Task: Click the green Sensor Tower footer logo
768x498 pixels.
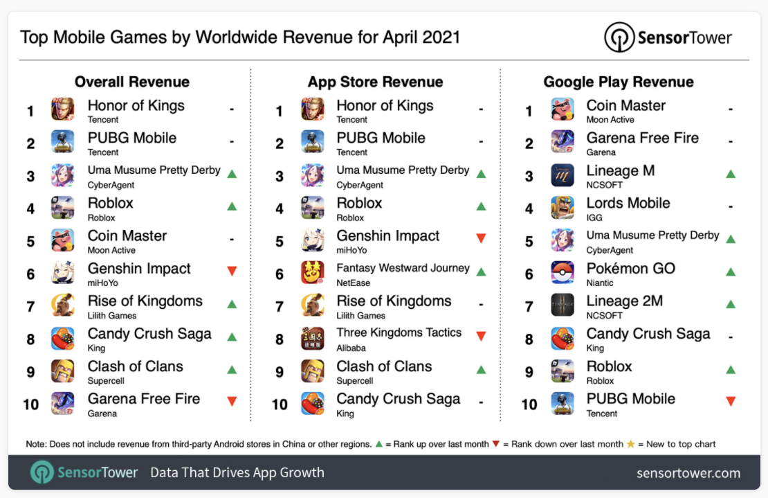Action: (84, 472)
